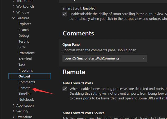Open the Comments Open Panel dropdown
The height and width of the screenshot is (119, 167).
(x=105, y=58)
